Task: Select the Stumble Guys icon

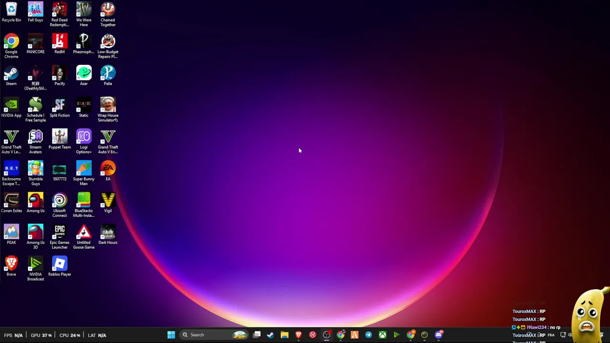Action: (35, 174)
